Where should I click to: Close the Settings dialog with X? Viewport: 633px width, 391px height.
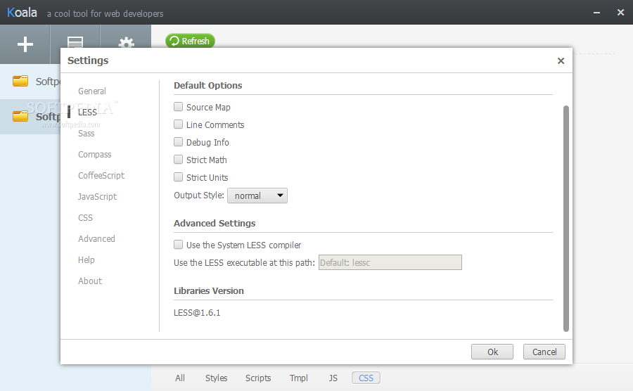point(561,61)
